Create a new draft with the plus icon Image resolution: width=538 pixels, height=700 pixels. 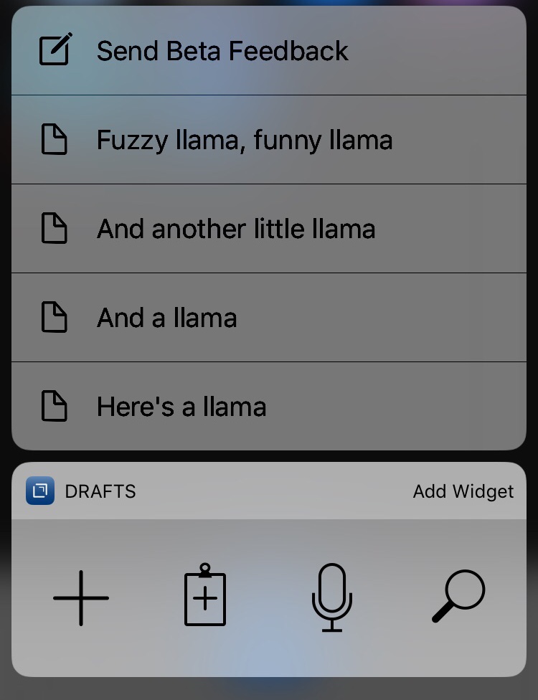tap(81, 597)
